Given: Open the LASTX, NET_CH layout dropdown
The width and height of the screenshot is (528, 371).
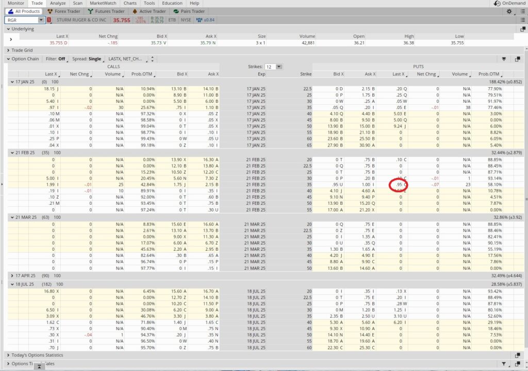Looking at the screenshot, I should coord(128,59).
